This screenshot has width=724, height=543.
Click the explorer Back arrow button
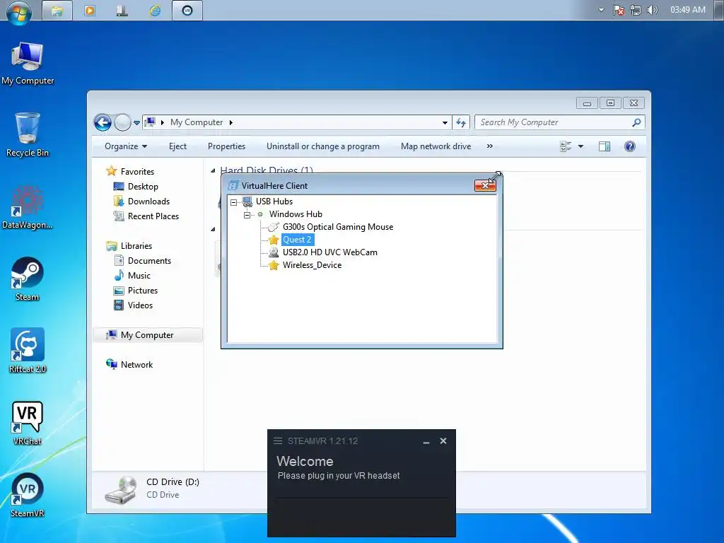(103, 122)
